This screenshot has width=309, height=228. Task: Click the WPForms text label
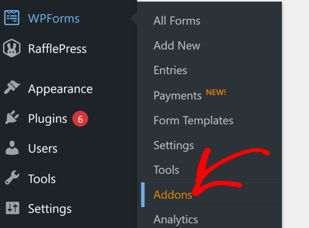pyautogui.click(x=53, y=18)
